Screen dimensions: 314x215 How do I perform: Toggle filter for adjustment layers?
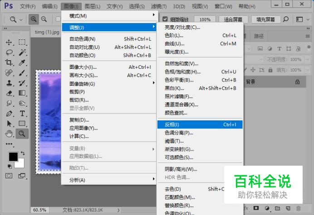click(270, 48)
